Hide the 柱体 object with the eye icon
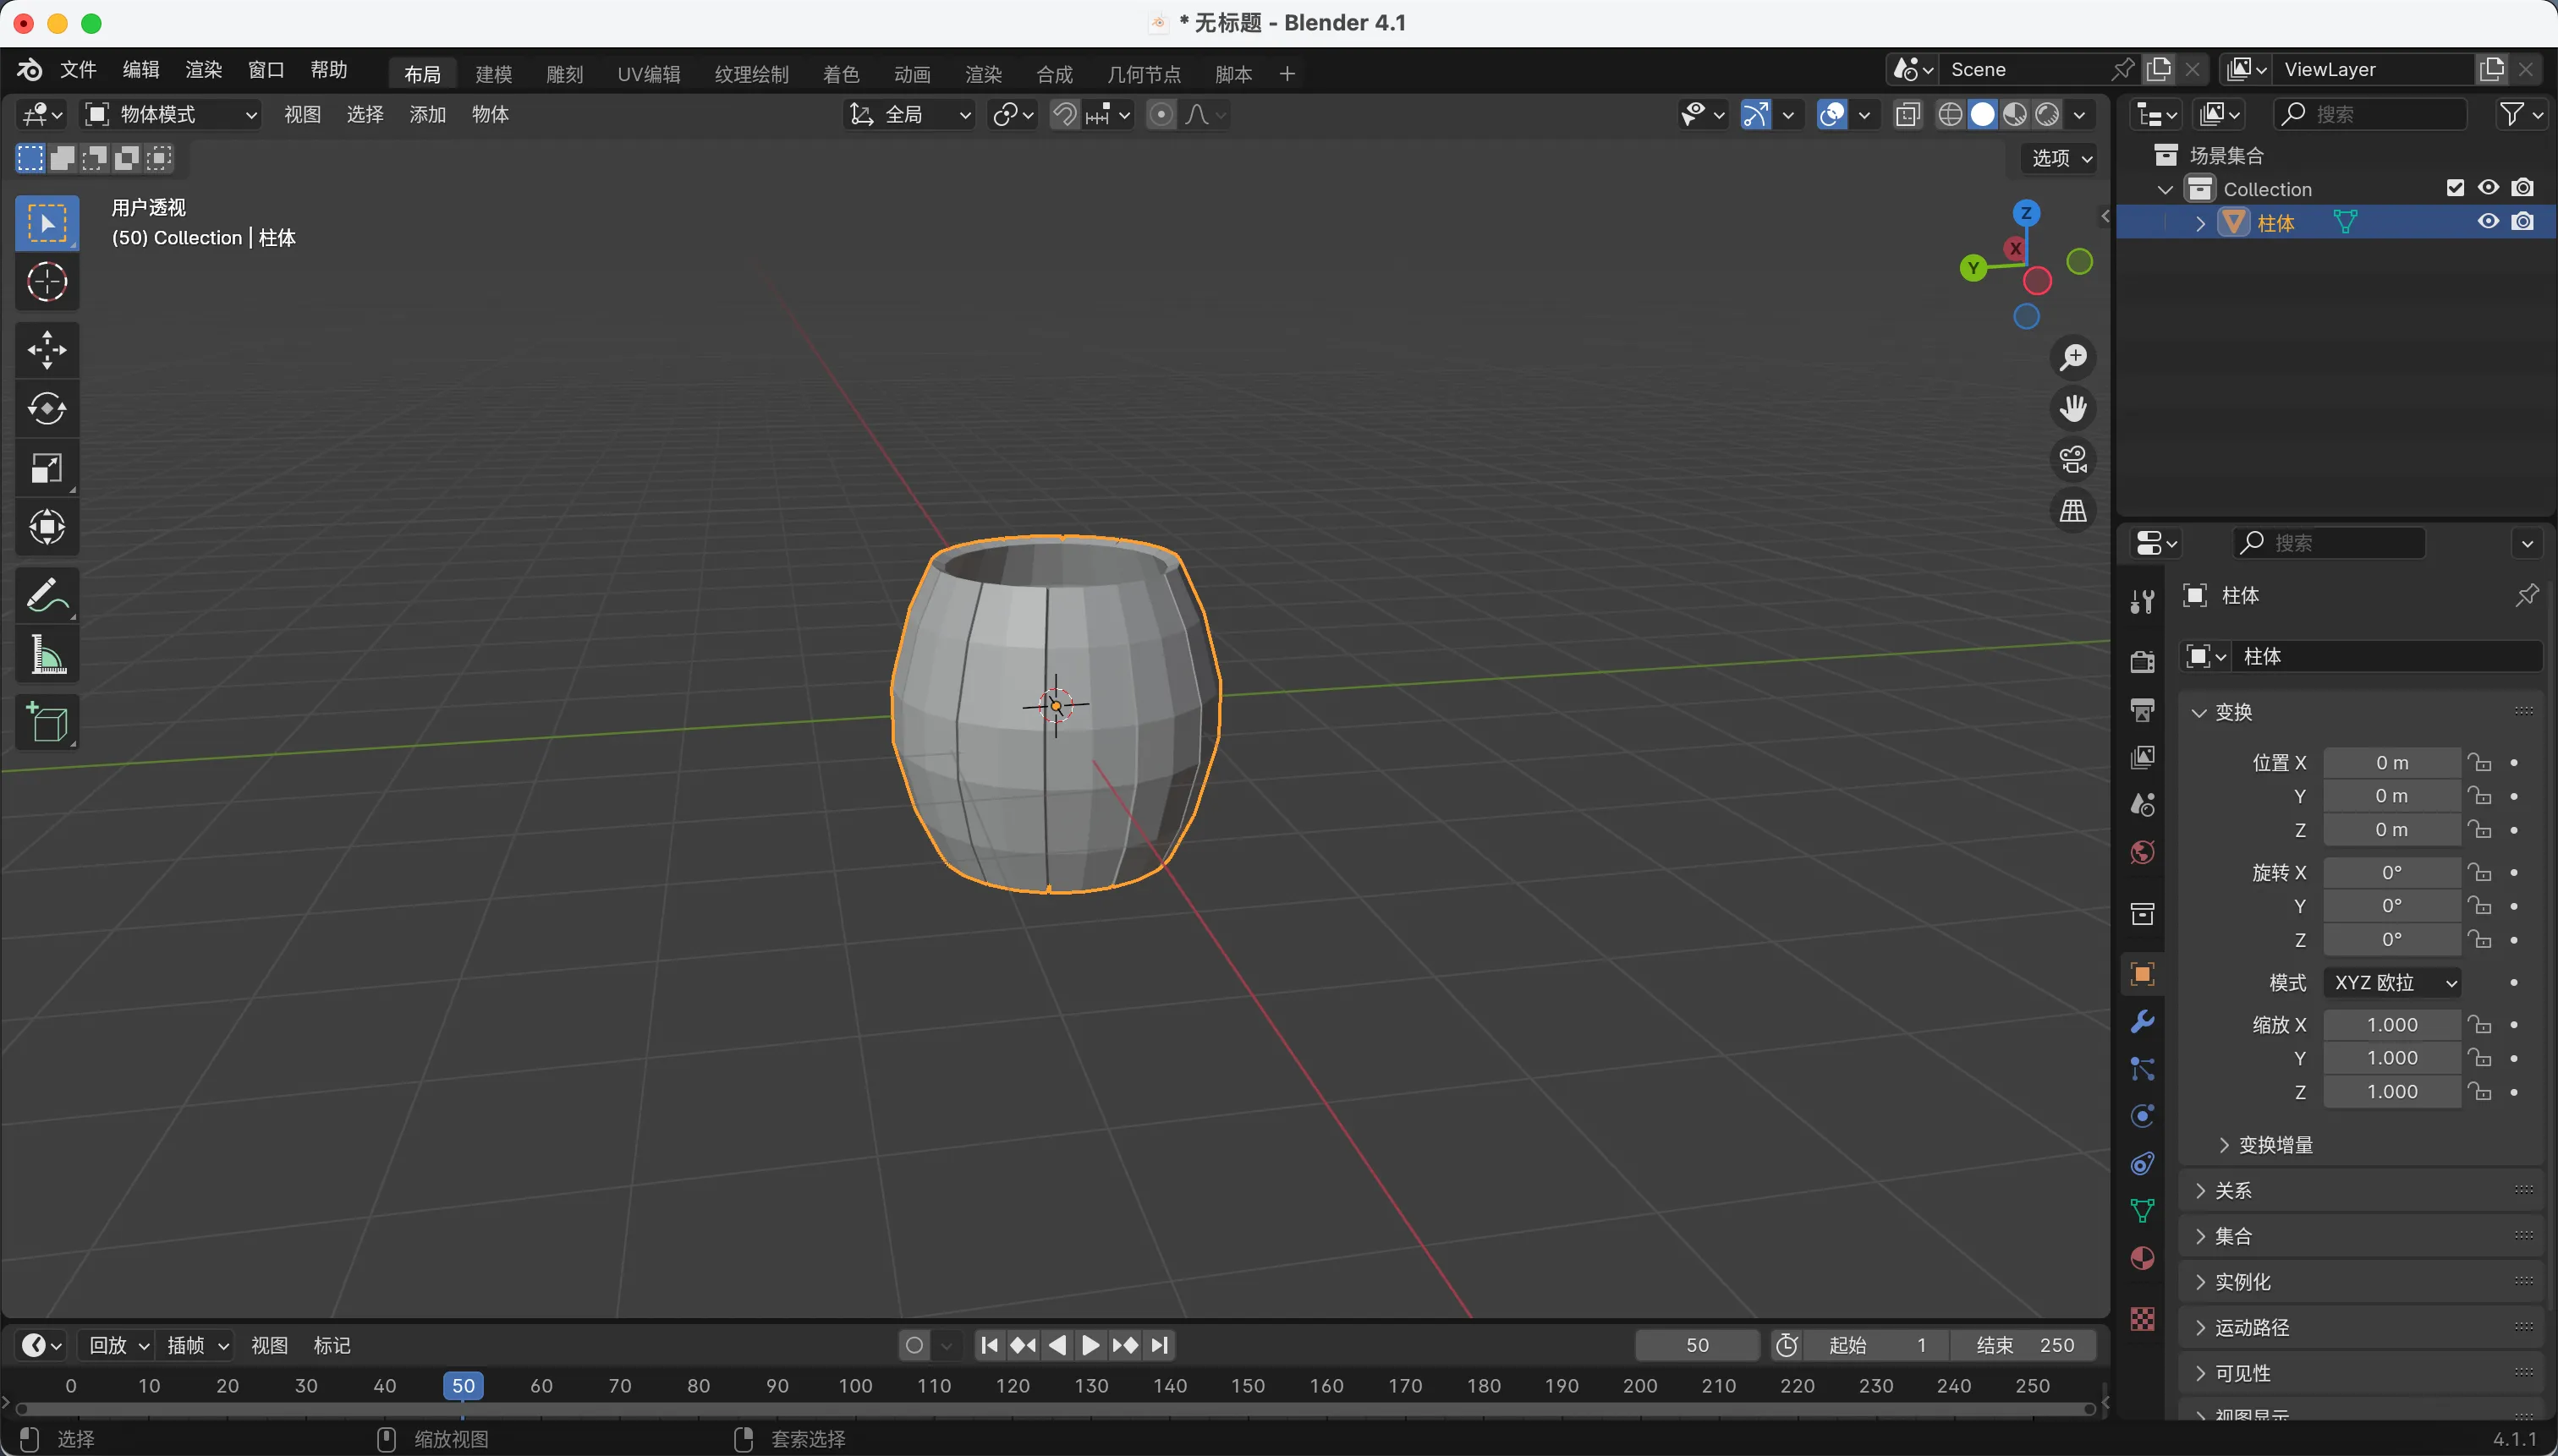The height and width of the screenshot is (1456, 2558). (x=2488, y=222)
